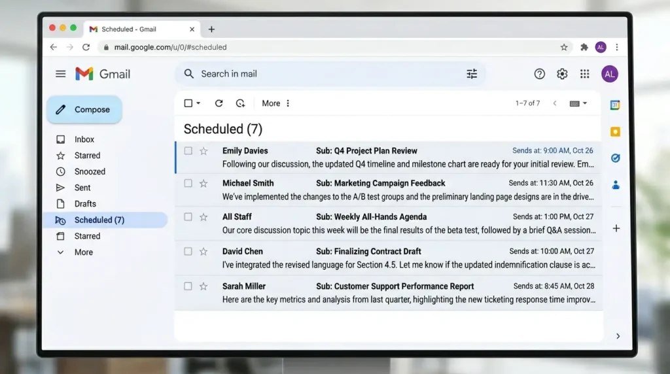Open Keep side panel icon

click(615, 132)
